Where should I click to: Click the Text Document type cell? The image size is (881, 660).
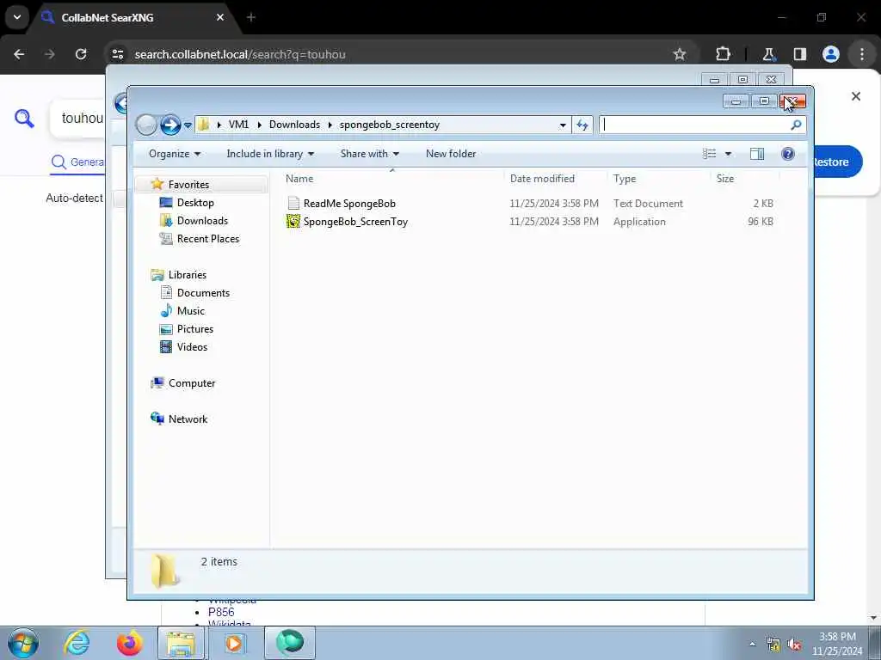coord(648,204)
